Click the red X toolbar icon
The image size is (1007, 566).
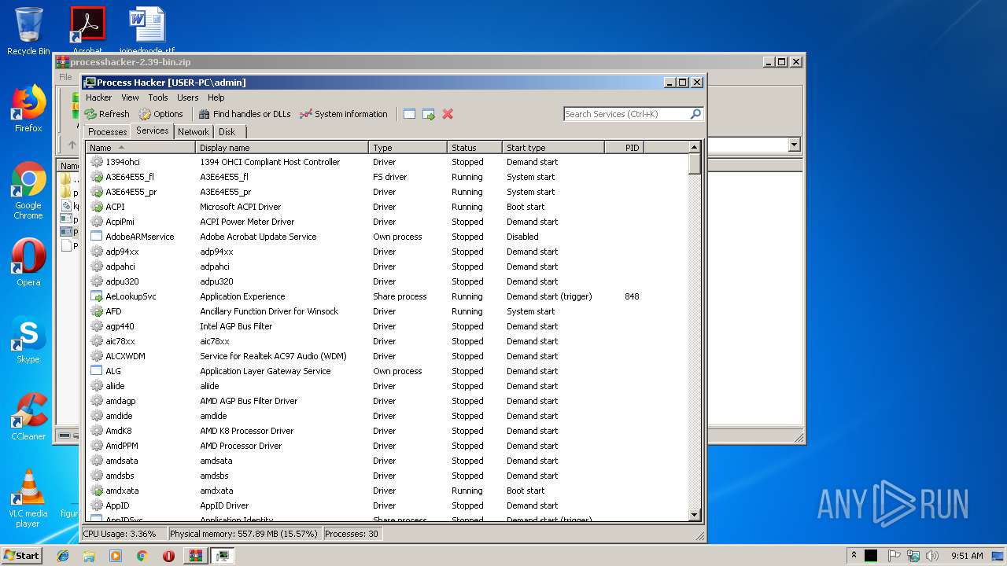(x=448, y=114)
